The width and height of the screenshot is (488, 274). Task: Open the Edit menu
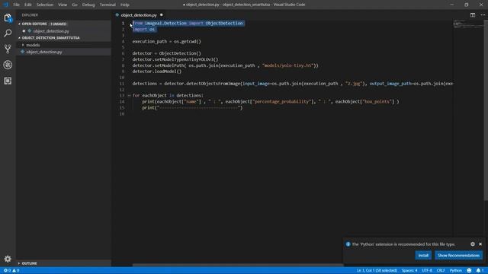coord(28,5)
